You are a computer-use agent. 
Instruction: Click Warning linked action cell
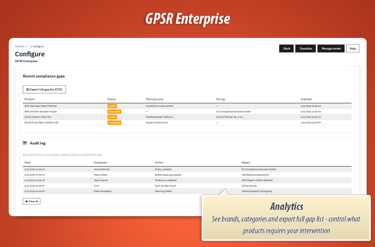(x=163, y=191)
